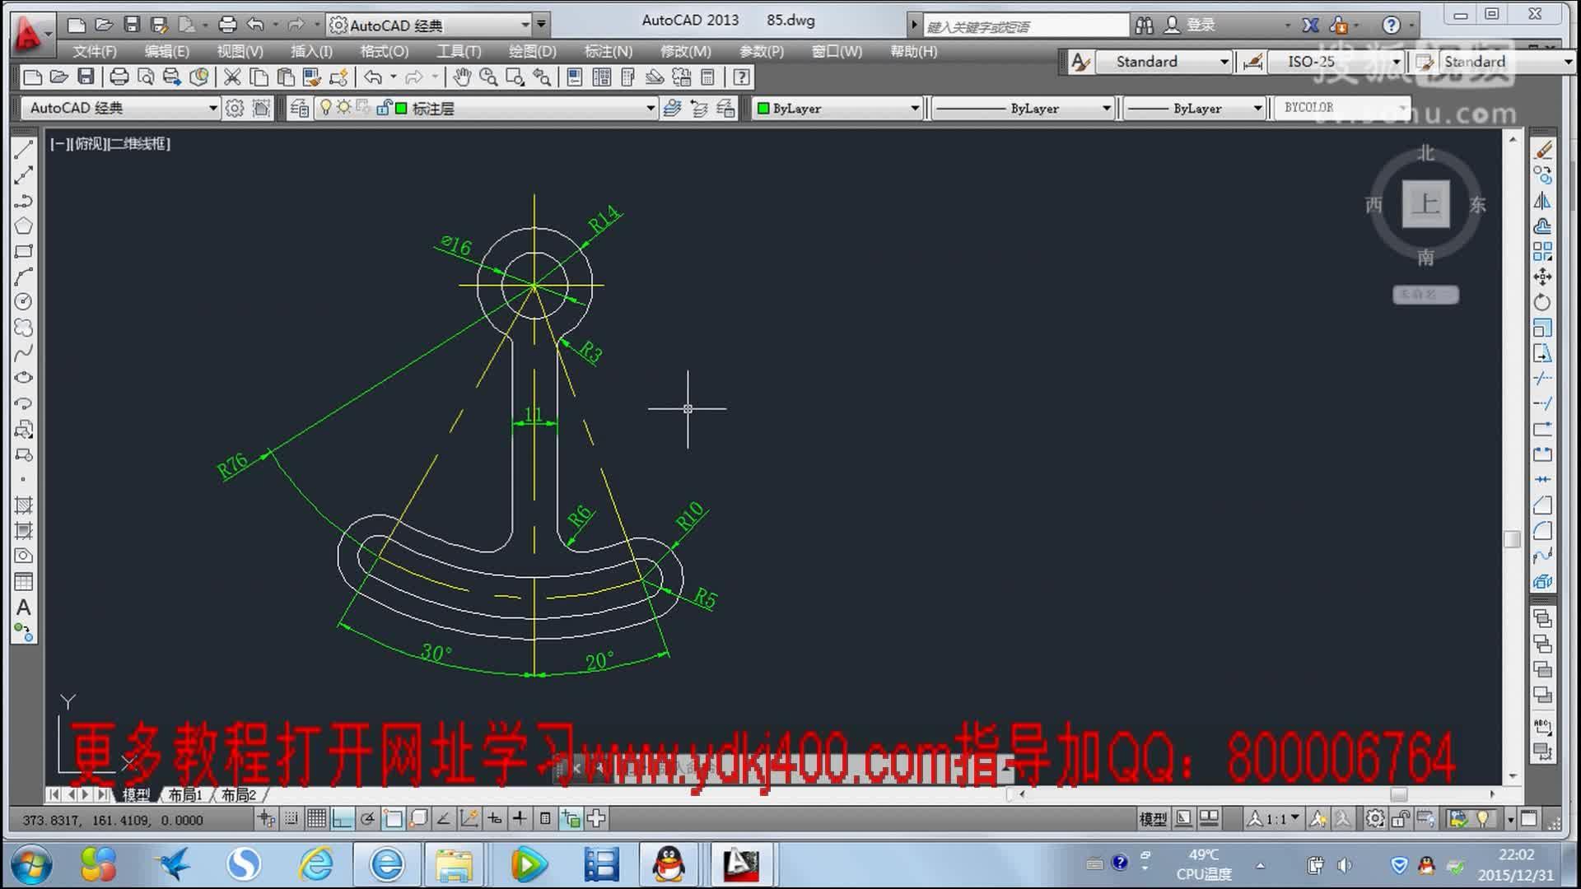Viewport: 1581px width, 889px height.
Task: Select the Zoom Window tool
Action: (x=516, y=77)
